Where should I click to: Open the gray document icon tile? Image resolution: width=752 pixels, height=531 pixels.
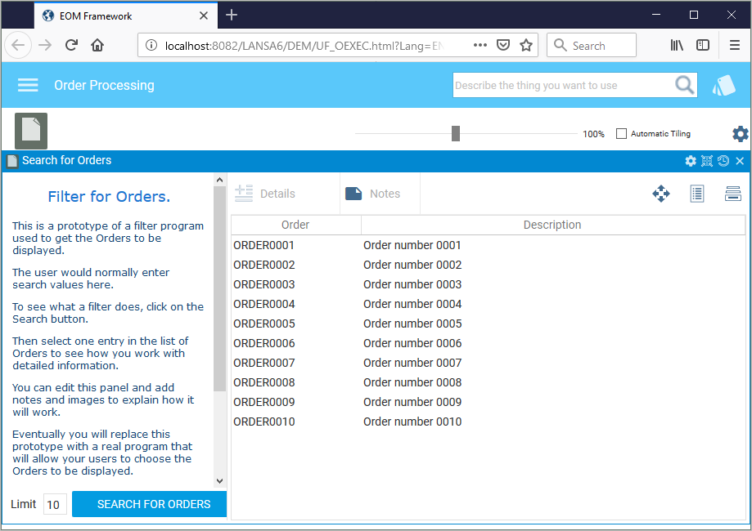(x=31, y=131)
